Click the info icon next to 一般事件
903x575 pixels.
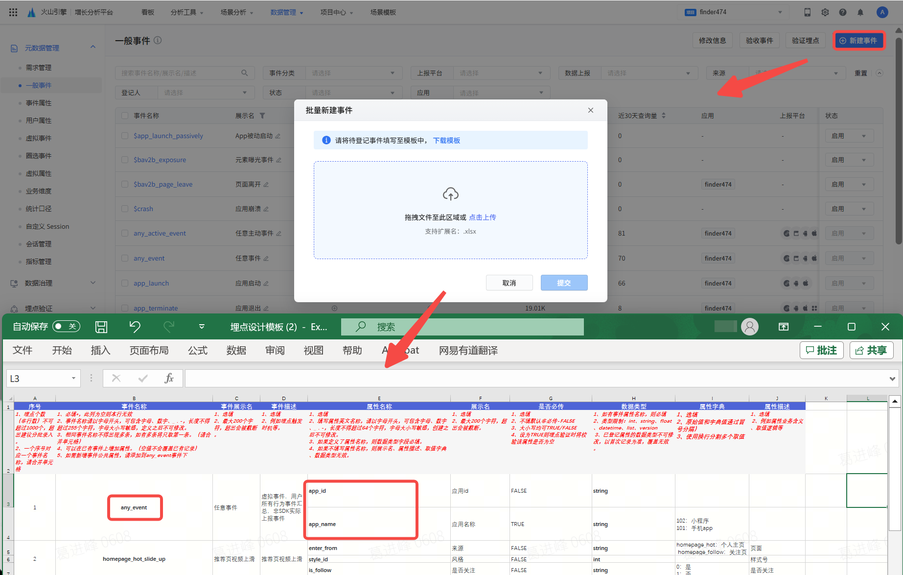[158, 40]
